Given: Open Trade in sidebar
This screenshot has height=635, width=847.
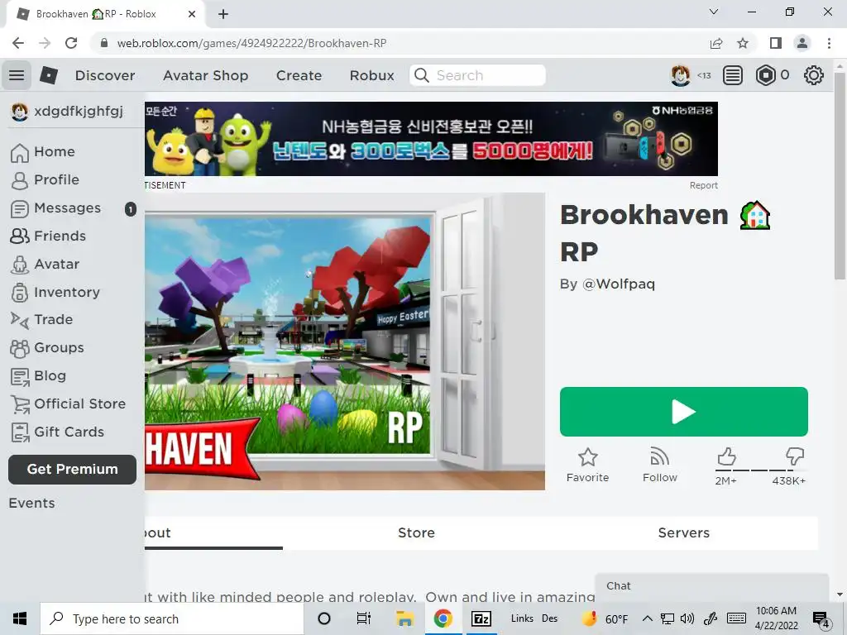Looking at the screenshot, I should click(x=41, y=320).
